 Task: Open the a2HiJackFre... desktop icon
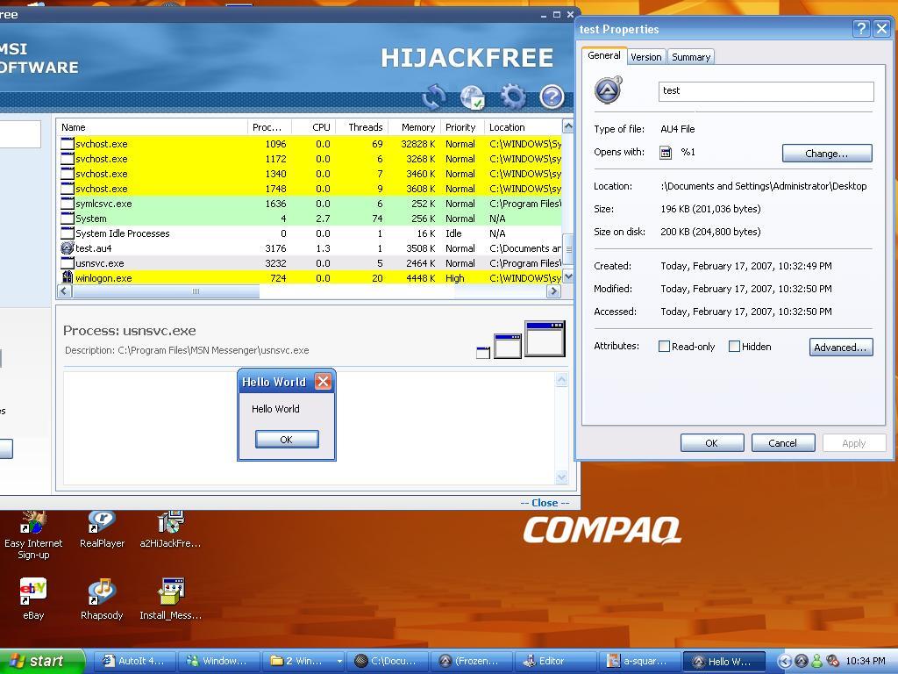tap(170, 530)
